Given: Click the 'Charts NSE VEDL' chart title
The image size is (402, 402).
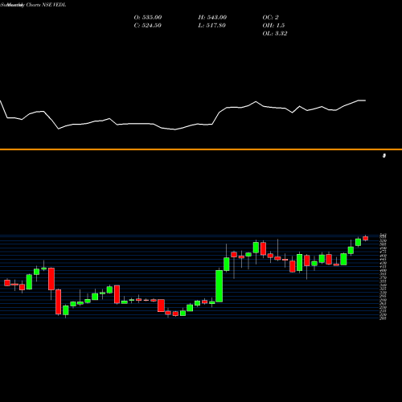Looking at the screenshot, I should click(46, 5).
